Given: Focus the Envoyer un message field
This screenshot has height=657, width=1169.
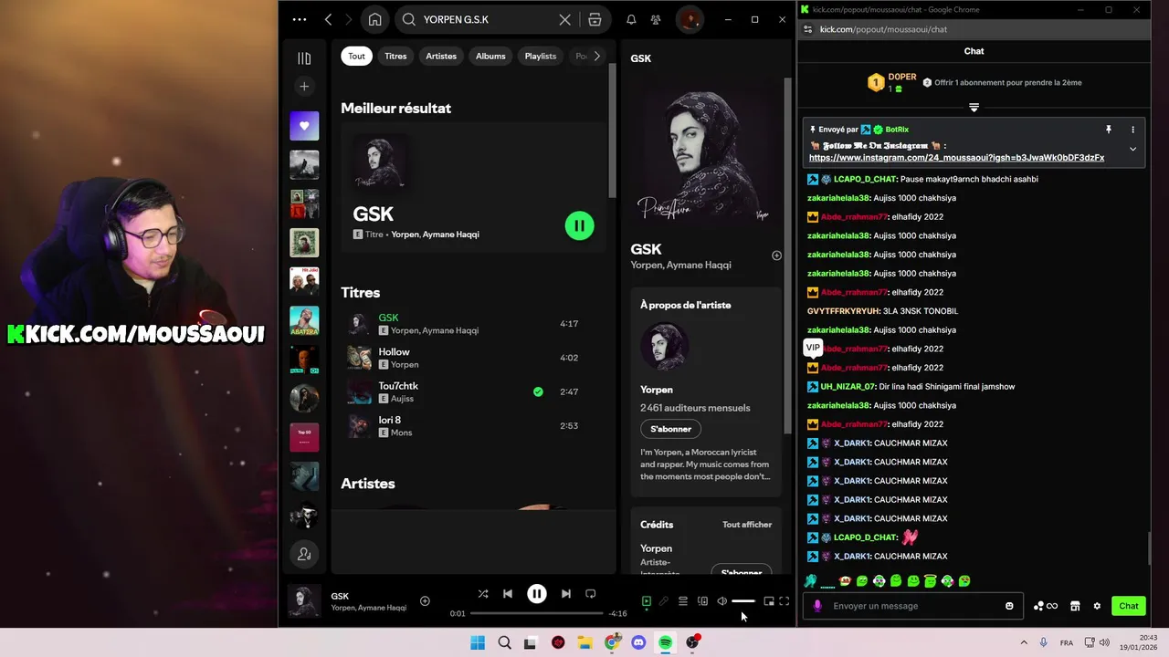Looking at the screenshot, I should tap(911, 606).
